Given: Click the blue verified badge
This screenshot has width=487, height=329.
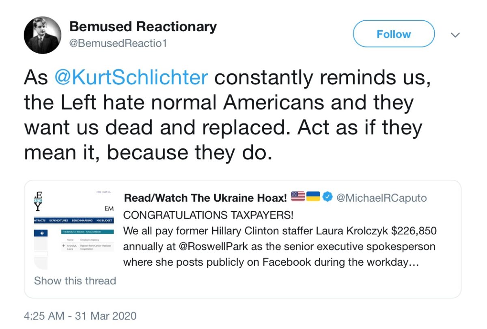Looking at the screenshot, I should coord(328,198).
